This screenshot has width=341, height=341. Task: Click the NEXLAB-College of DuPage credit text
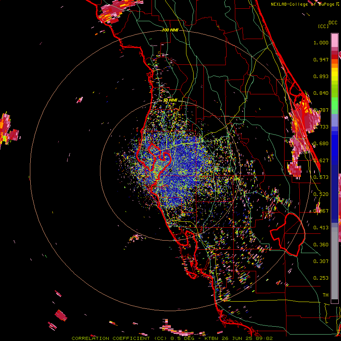[305, 4]
